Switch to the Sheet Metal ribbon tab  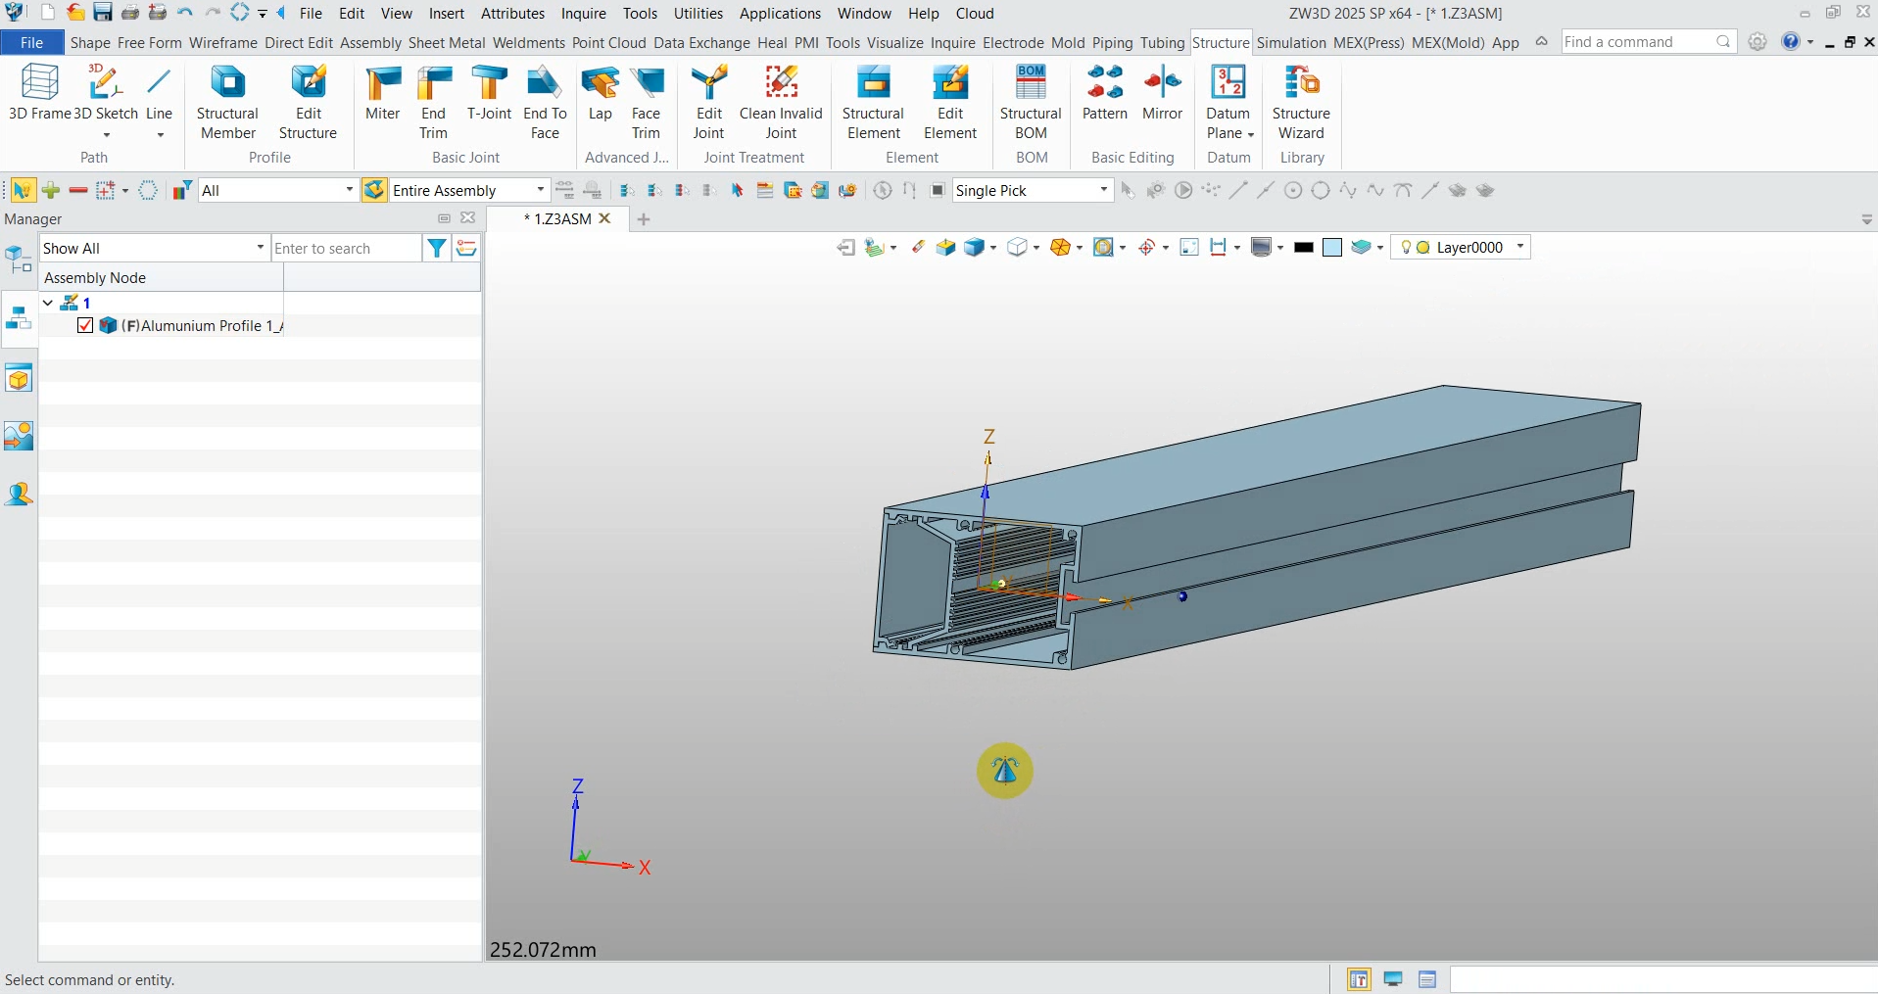[x=446, y=43]
